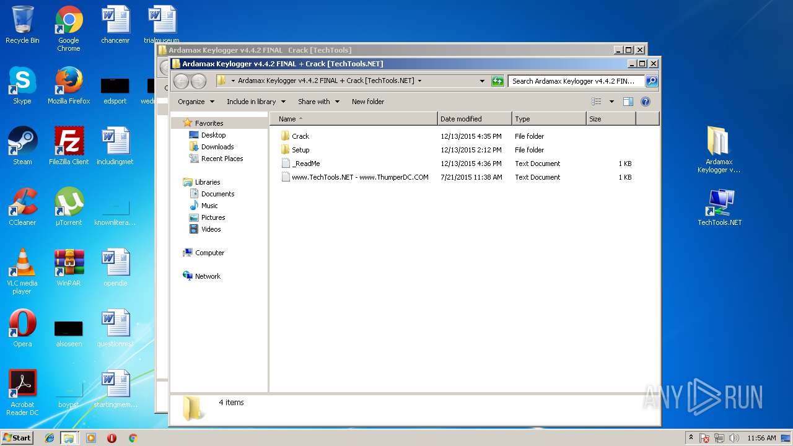793x446 pixels.
Task: Open µTorrent desktop shortcut
Action: pyautogui.click(x=69, y=208)
